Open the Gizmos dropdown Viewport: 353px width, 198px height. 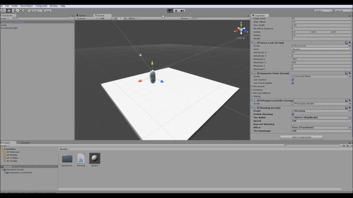pyautogui.click(x=185, y=18)
